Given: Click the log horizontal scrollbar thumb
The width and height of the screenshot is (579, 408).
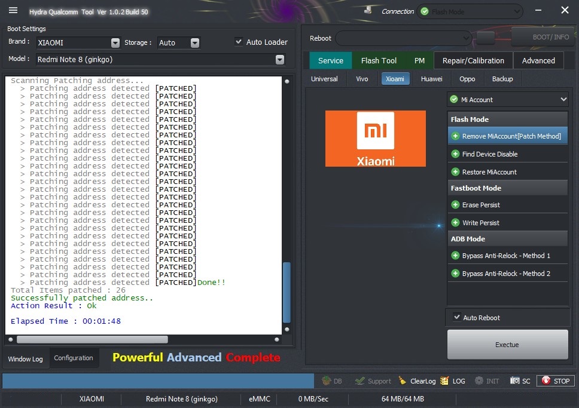Looking at the screenshot, I should (x=92, y=339).
